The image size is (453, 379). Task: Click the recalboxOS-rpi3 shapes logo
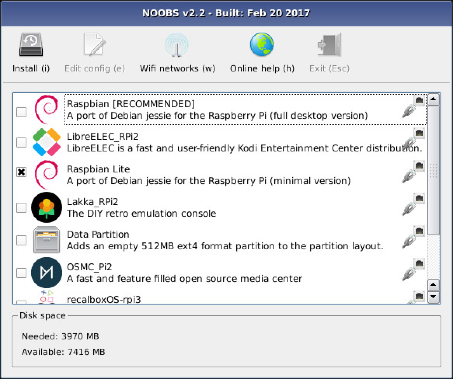click(x=47, y=297)
